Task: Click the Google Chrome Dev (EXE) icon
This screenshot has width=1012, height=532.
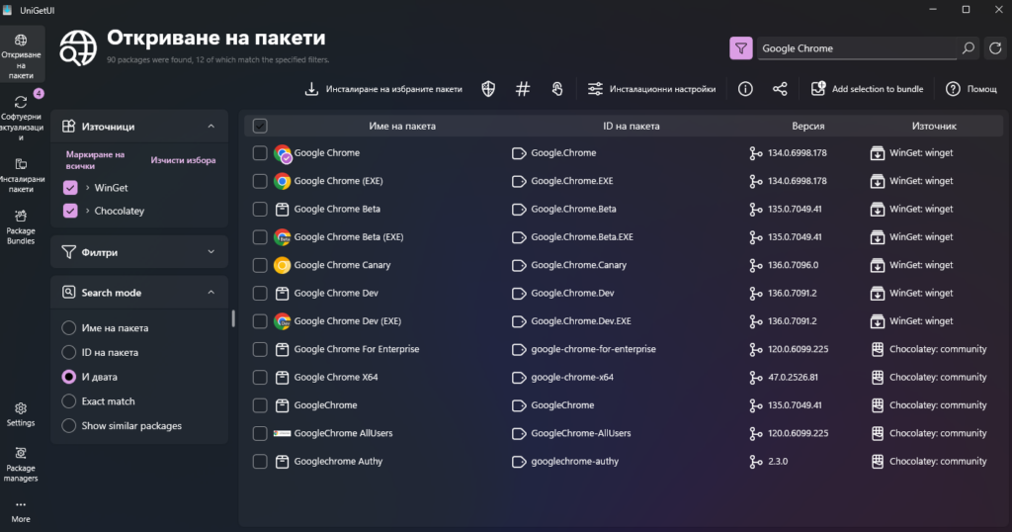Action: pyautogui.click(x=282, y=320)
